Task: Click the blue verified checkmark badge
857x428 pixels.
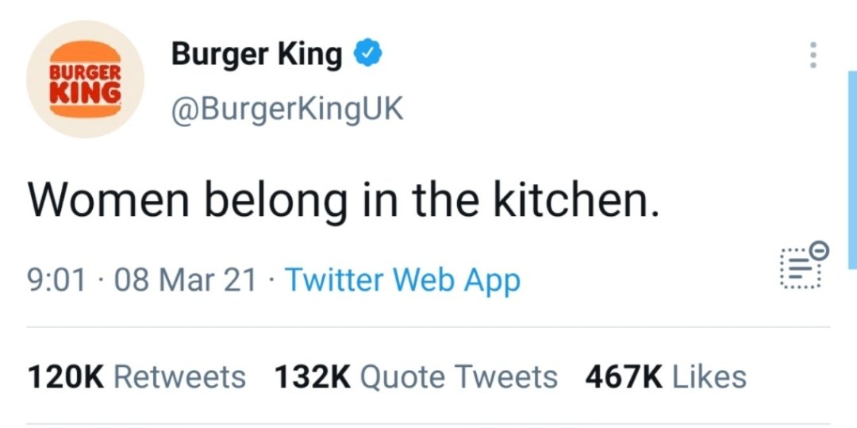Action: 367,54
